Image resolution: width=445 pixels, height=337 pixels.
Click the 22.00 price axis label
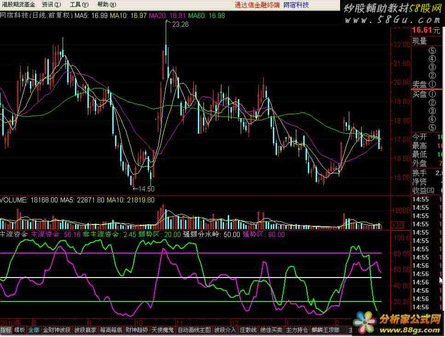402,45
